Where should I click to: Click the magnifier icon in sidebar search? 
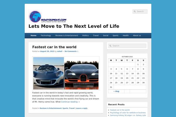[x=110, y=46]
